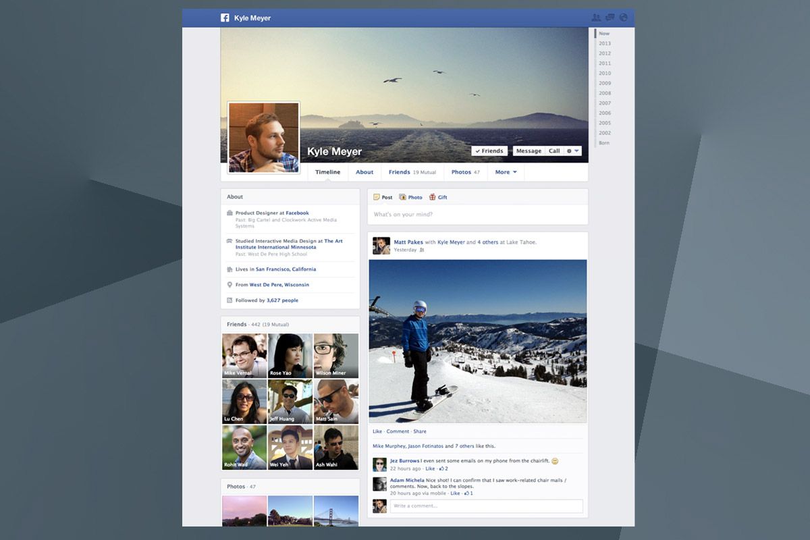Click the Facebook logo in the header
The height and width of the screenshot is (540, 810).
pos(225,18)
